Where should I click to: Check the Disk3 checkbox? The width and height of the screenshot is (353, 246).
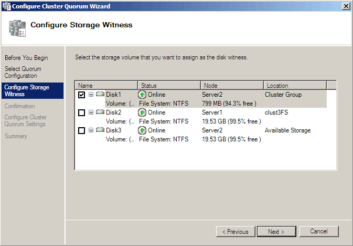(x=81, y=130)
